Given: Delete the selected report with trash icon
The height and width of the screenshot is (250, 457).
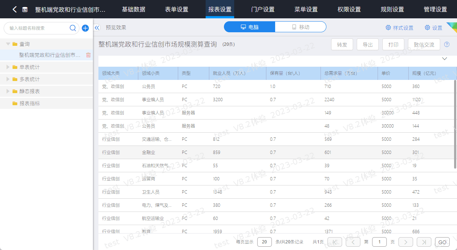Looking at the screenshot, I should click(88, 55).
